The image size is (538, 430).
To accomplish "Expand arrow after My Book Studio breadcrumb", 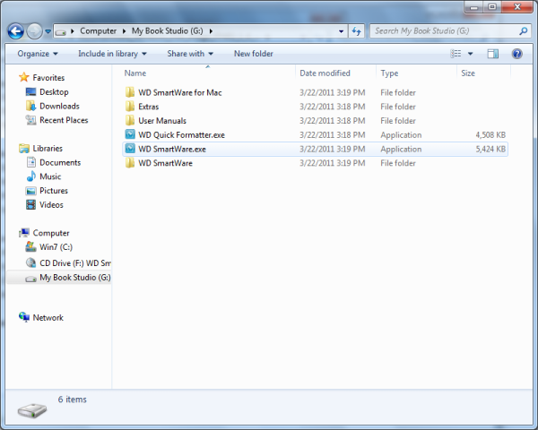I will click(211, 31).
